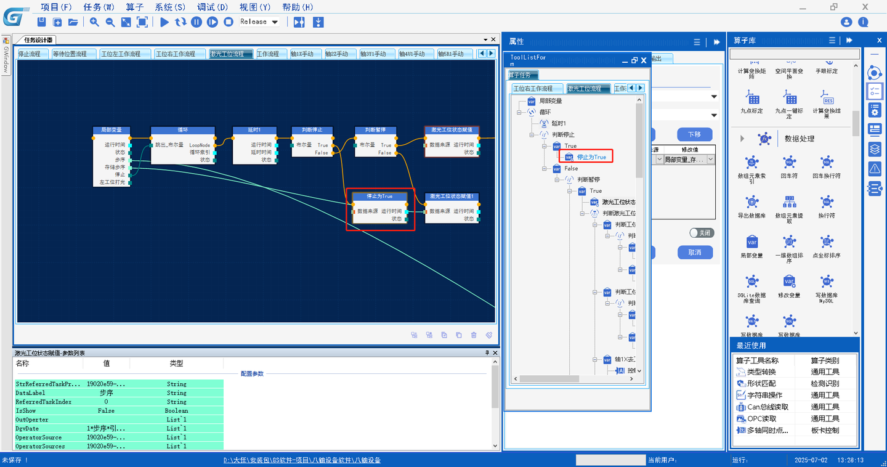Viewport: 887px width, 467px height.
Task: Click the single-step run icon
Action: point(213,22)
